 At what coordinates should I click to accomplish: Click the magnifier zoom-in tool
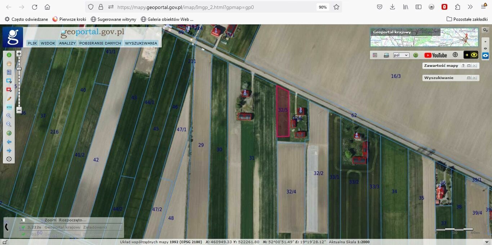[x=9, y=116]
